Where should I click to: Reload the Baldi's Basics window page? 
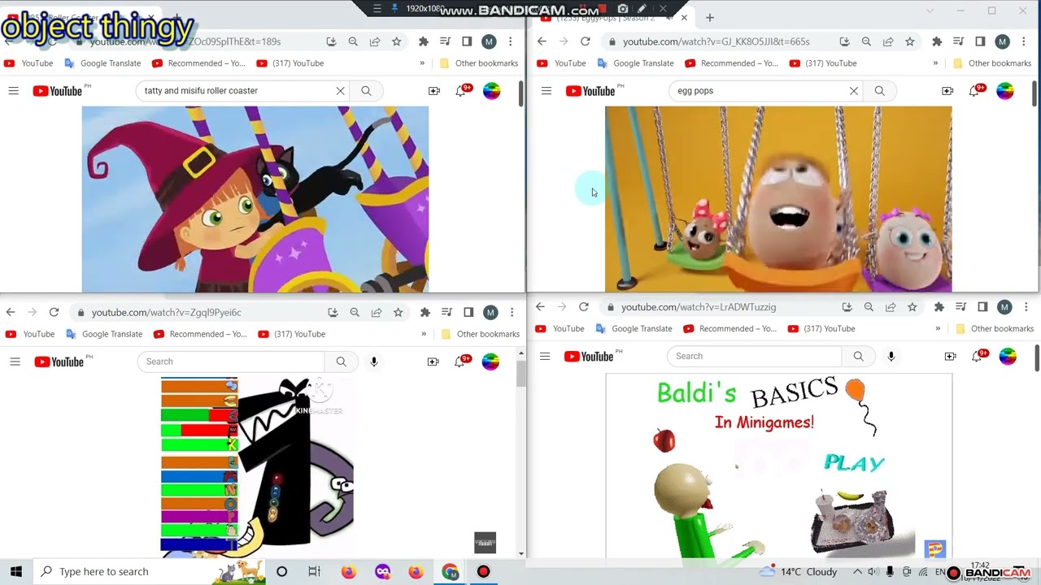pos(583,307)
